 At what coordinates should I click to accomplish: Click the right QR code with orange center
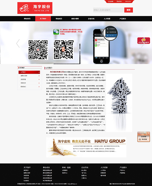[64, 50]
